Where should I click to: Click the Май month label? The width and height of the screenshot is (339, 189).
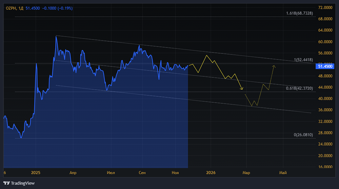click(x=283, y=173)
